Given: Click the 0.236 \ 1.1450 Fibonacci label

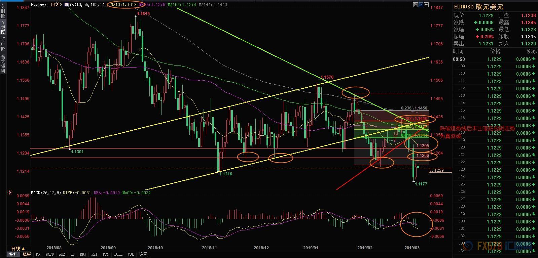Looking at the screenshot, I should click(x=414, y=108).
